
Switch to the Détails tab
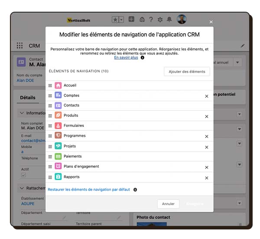click(28, 98)
